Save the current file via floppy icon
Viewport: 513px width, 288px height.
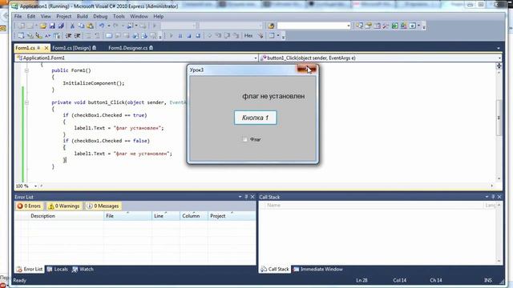52,26
